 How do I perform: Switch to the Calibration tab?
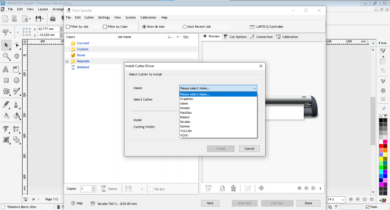click(287, 37)
